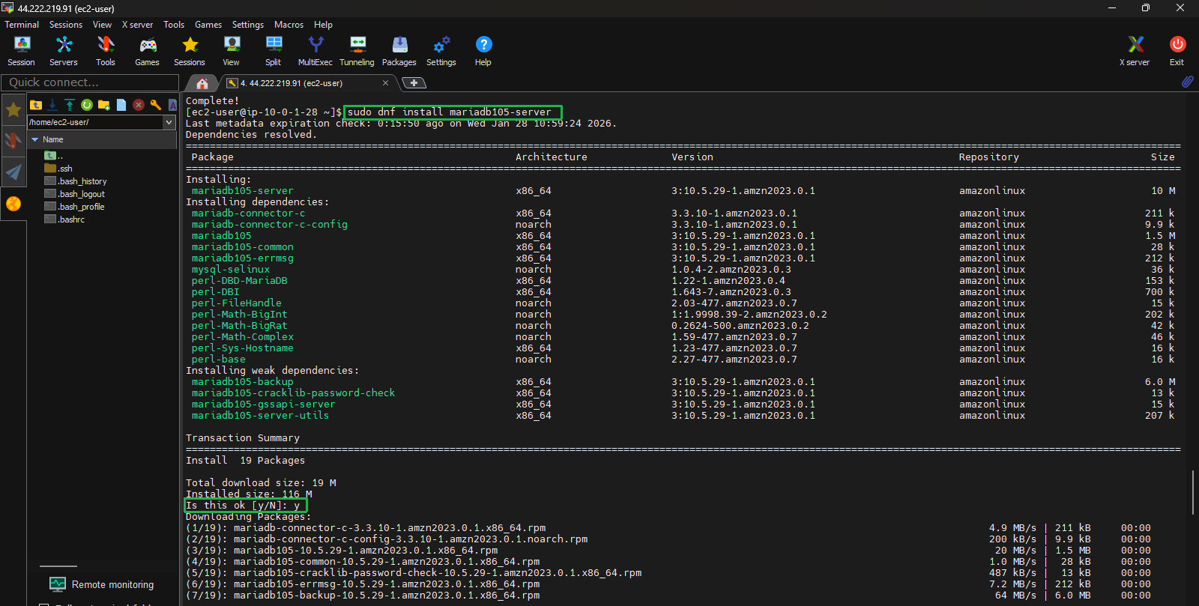This screenshot has height=606, width=1199.
Task: Switch to the Home tab
Action: [x=202, y=83]
